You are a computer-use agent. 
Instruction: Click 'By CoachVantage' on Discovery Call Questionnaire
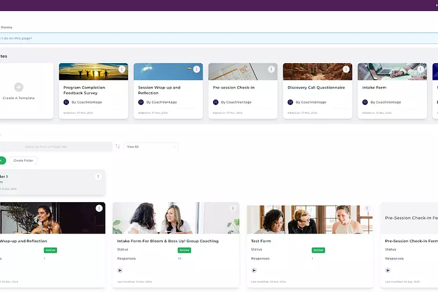coord(311,103)
